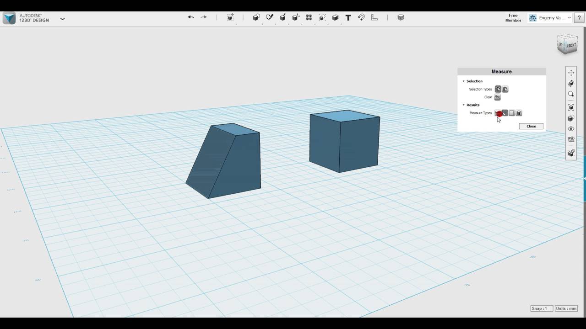Close the Measure panel

[531, 126]
